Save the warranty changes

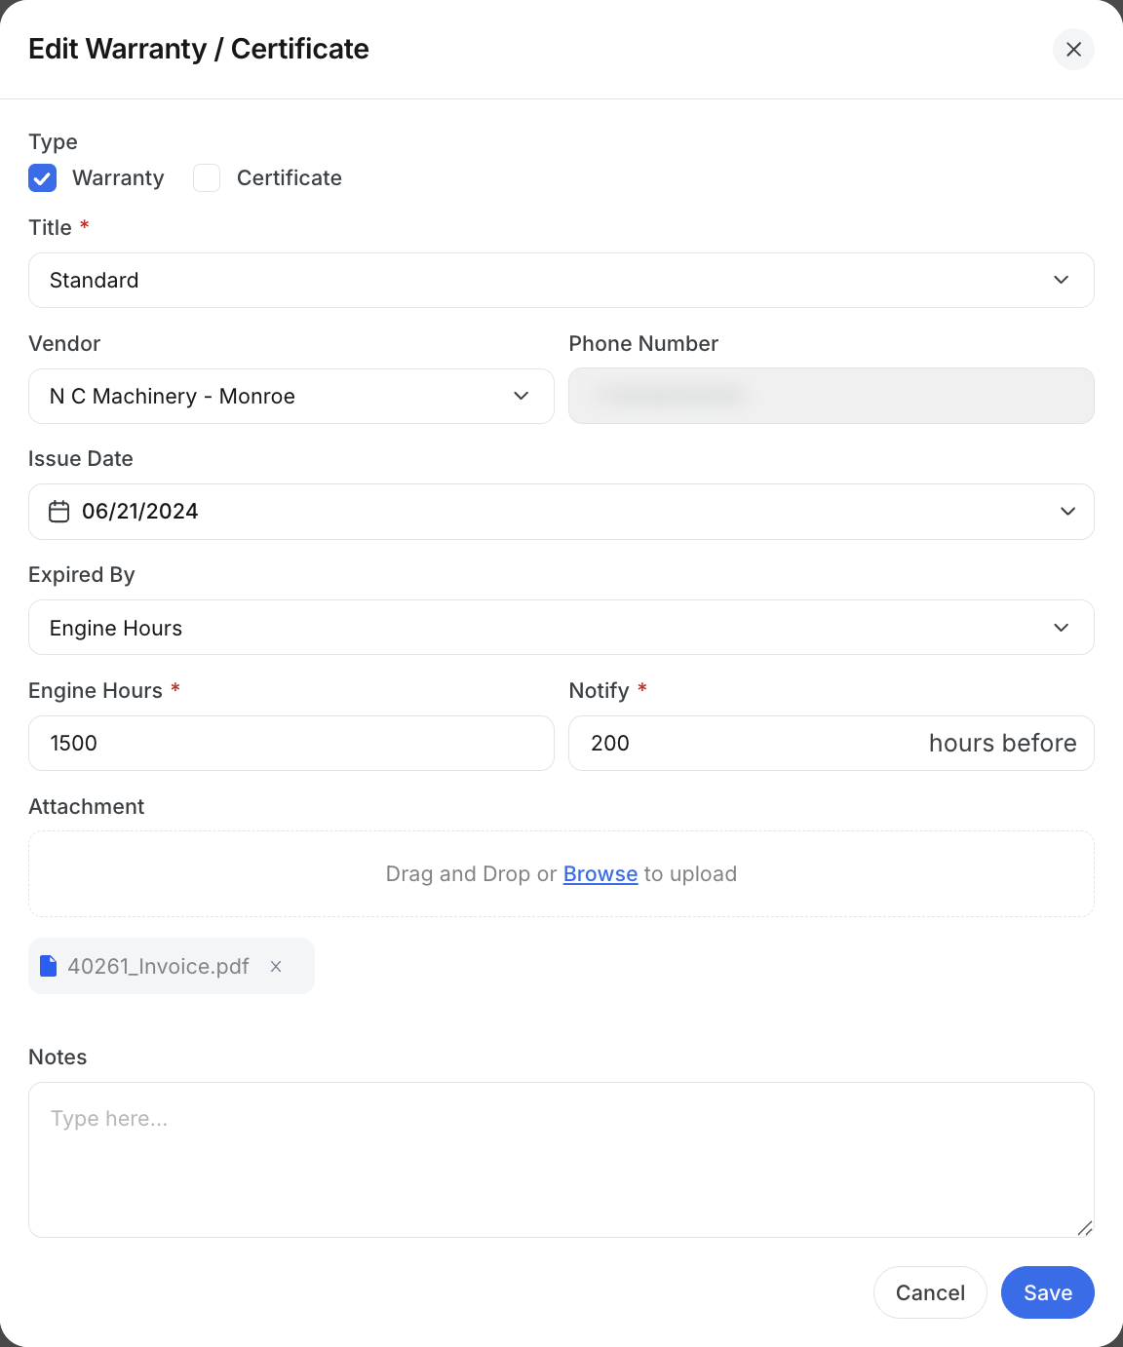[x=1048, y=1292]
